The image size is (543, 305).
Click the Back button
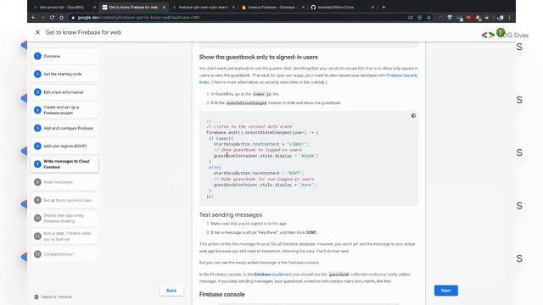click(171, 291)
